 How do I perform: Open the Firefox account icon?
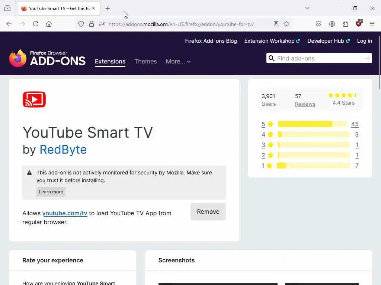332,24
